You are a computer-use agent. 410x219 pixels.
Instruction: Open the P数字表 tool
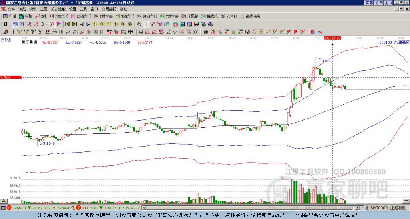click(x=103, y=16)
